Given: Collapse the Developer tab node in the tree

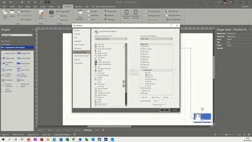Looking at the screenshot, I should tap(141, 70).
